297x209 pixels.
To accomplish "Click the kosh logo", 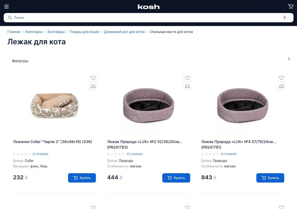I will [x=148, y=7].
